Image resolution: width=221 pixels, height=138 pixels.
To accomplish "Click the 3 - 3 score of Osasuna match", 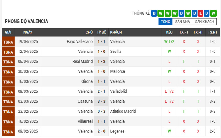I will pyautogui.click(x=101, y=101).
